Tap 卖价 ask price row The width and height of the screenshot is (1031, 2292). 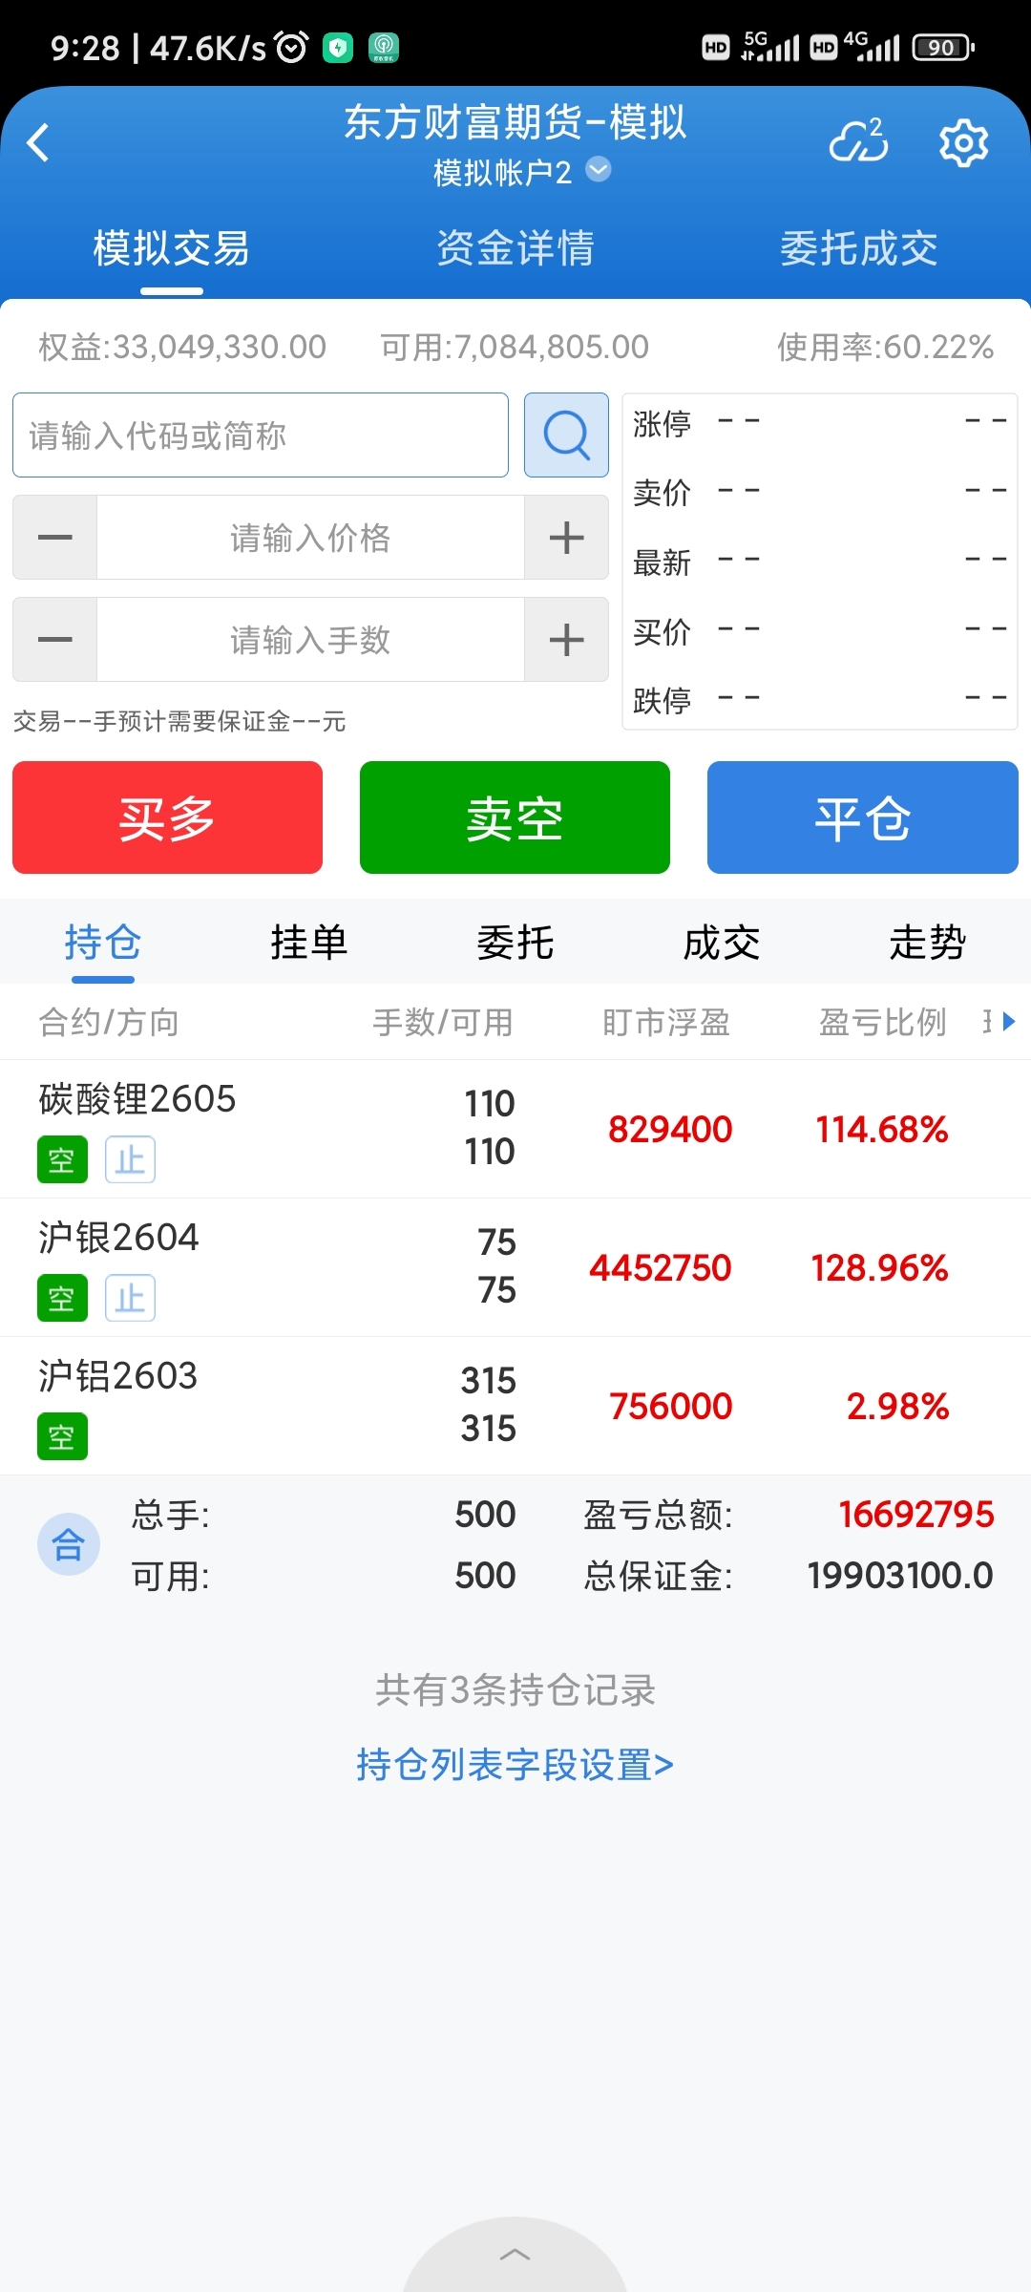820,492
